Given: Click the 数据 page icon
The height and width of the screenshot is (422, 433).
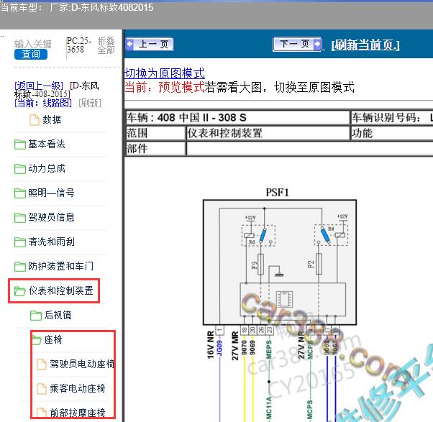Looking at the screenshot, I should pyautogui.click(x=35, y=120).
